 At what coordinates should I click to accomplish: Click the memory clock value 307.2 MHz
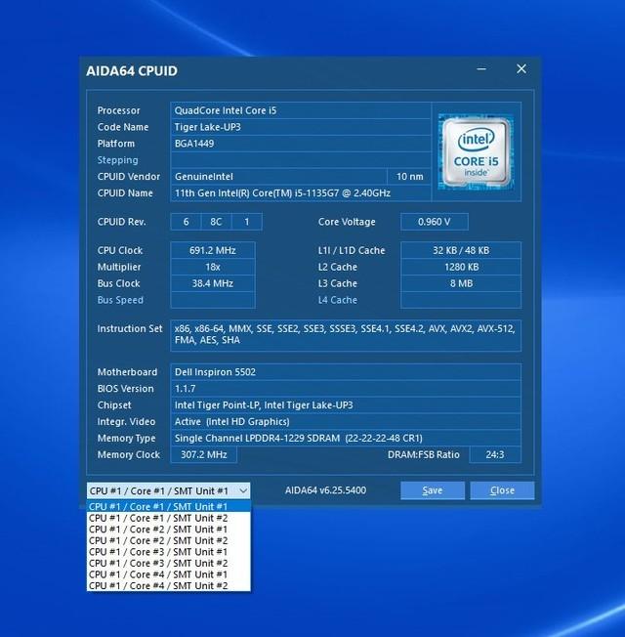(x=204, y=454)
